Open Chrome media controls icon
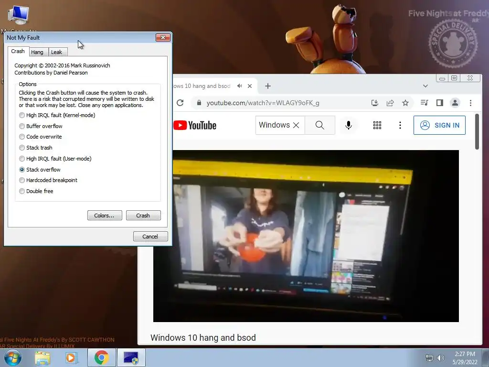The width and height of the screenshot is (489, 367). coord(425,103)
